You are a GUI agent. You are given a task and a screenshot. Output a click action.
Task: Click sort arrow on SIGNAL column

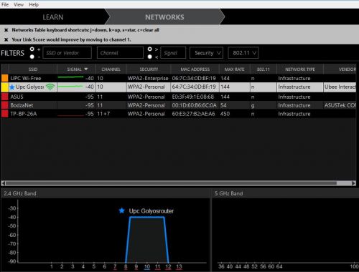click(x=86, y=69)
